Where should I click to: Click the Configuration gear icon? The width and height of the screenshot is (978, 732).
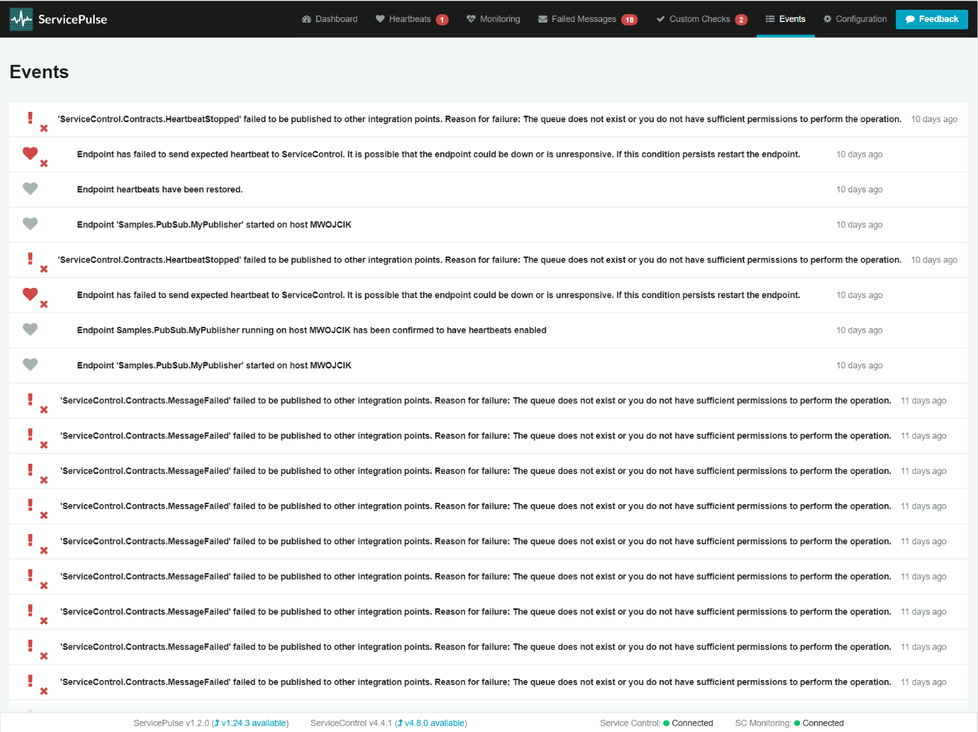[828, 19]
